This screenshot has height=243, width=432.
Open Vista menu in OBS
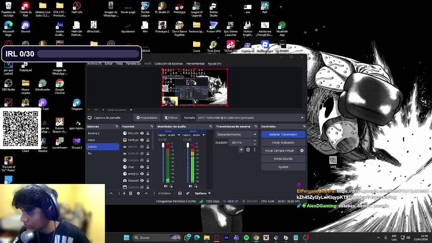click(119, 63)
